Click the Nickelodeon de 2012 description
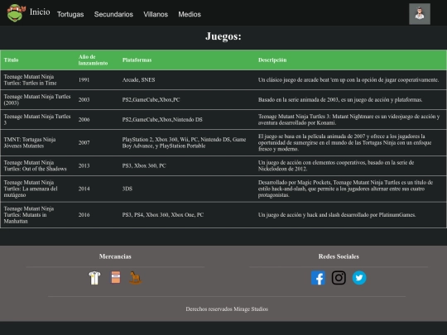This screenshot has height=335, width=447. (351, 165)
